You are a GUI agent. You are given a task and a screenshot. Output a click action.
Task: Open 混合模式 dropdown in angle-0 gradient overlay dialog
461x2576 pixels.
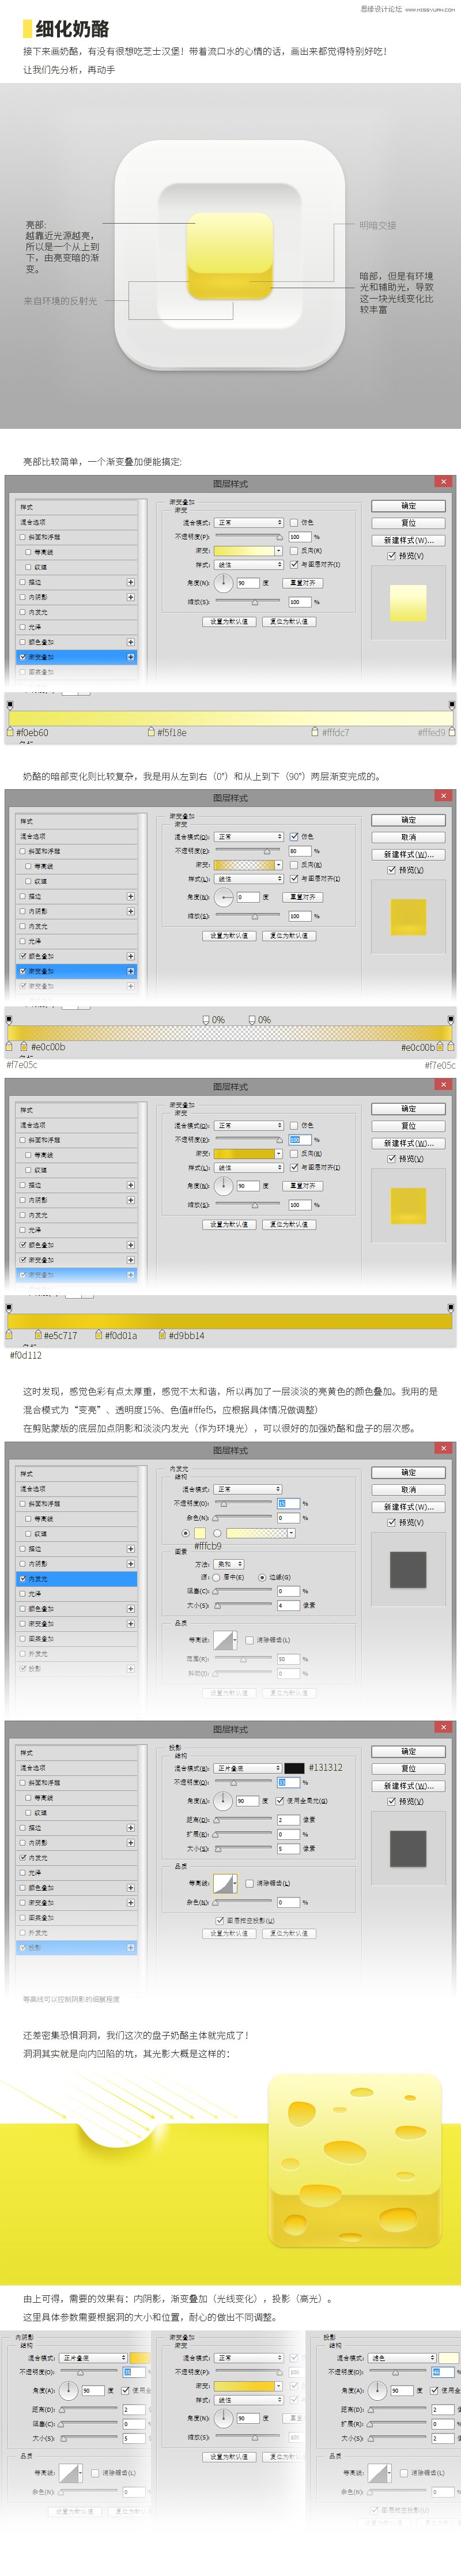(249, 836)
